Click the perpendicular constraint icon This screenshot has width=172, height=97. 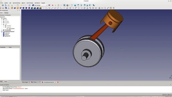(87, 8)
